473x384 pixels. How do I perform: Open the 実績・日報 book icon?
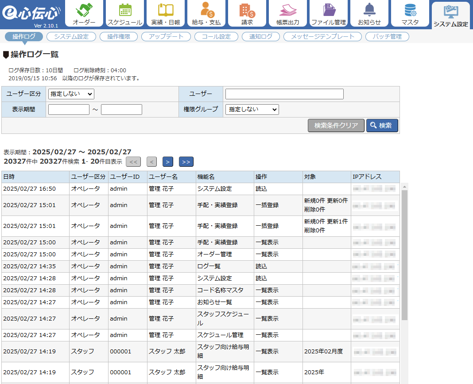tap(166, 14)
